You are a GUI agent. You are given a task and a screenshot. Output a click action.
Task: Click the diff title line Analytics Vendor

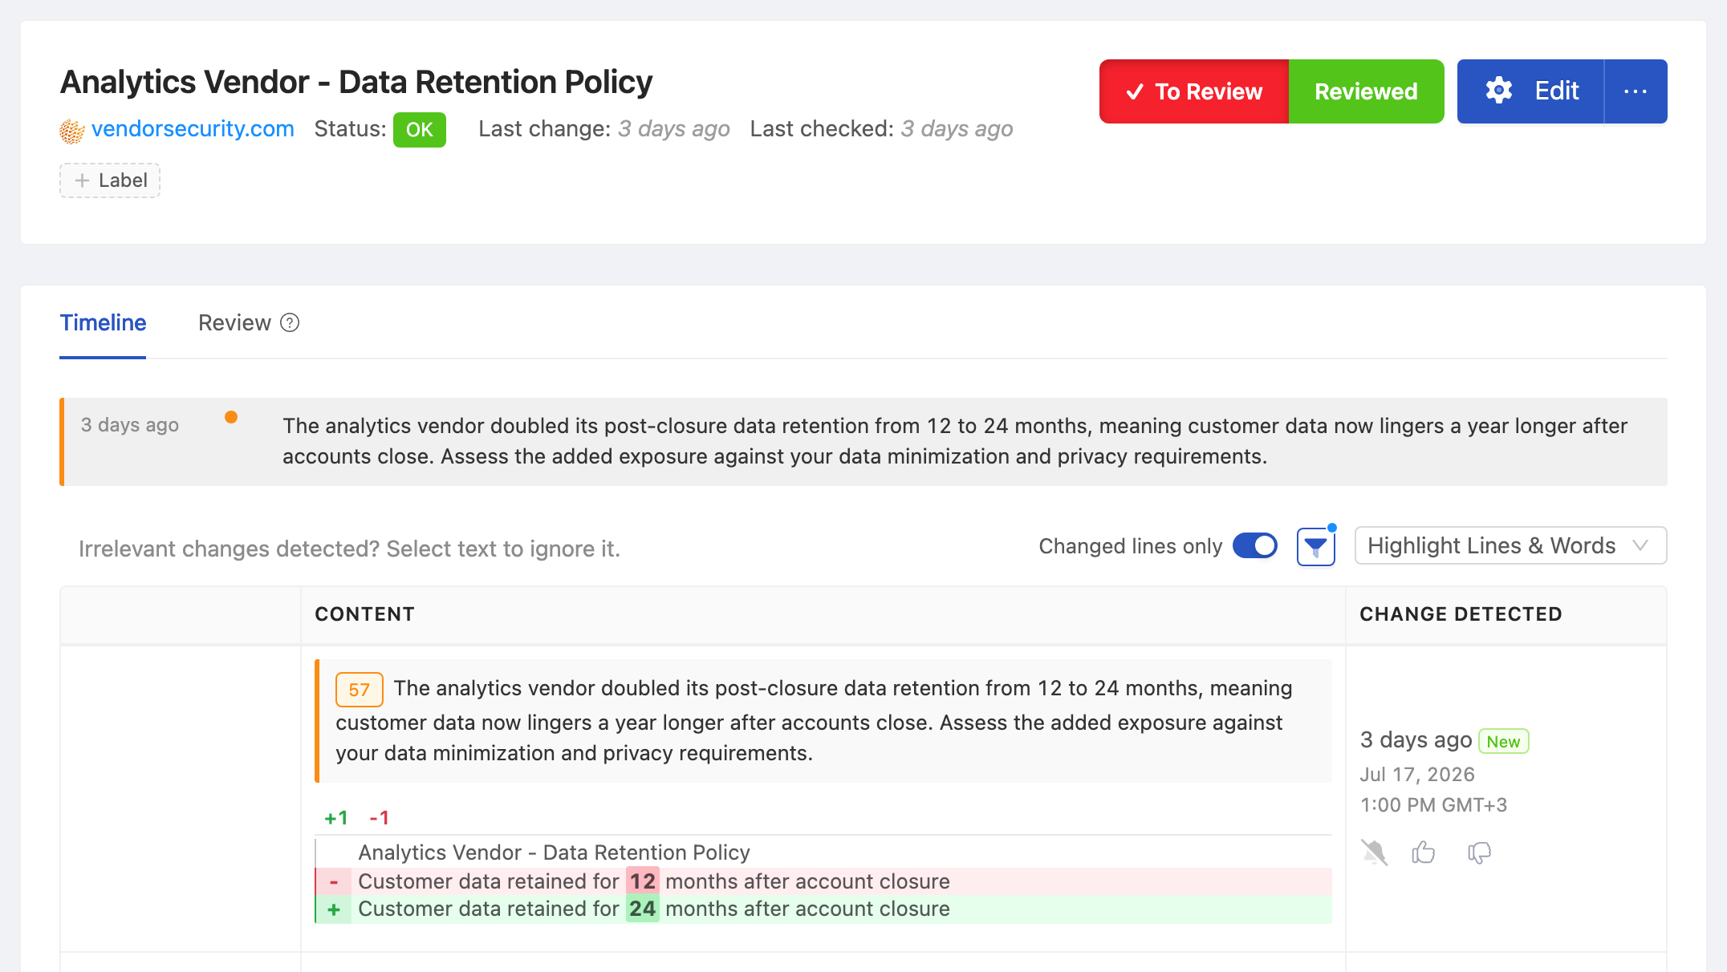[554, 853]
